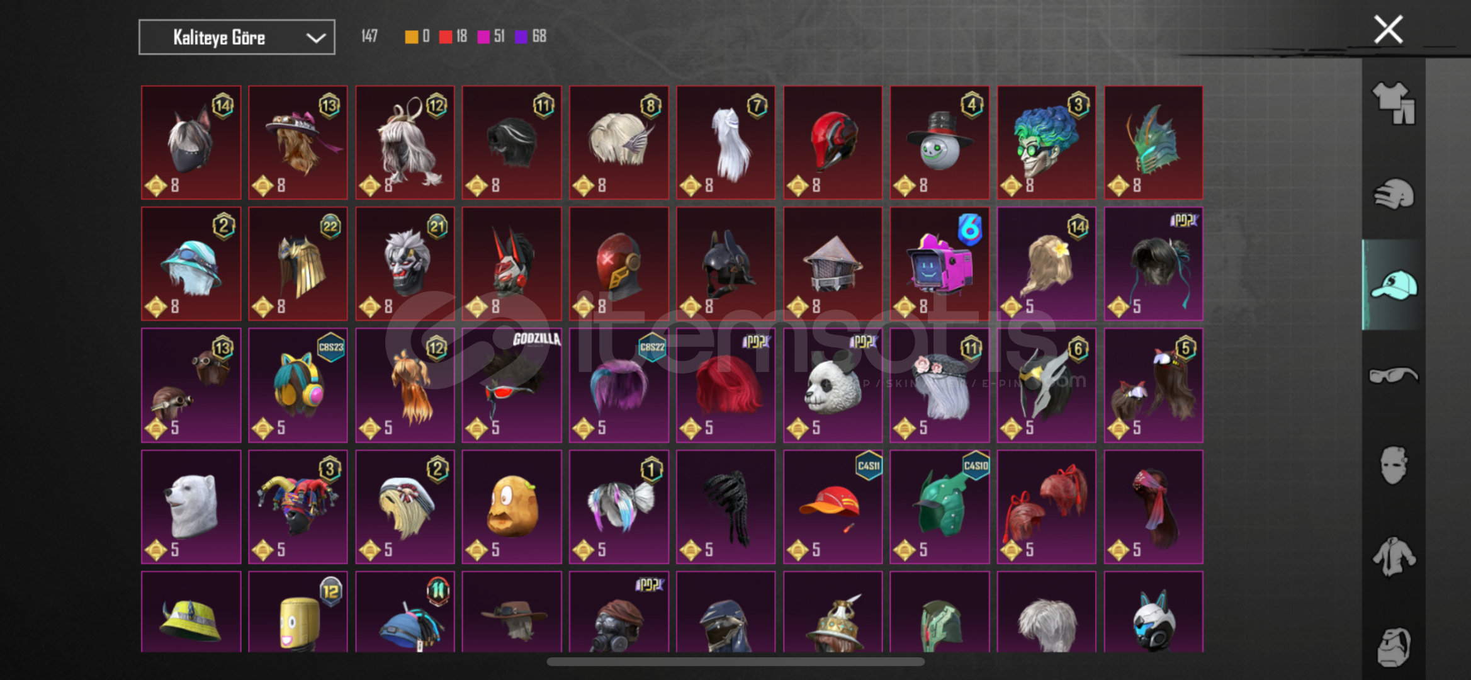
Task: Open the backpack category icon
Action: click(1393, 647)
